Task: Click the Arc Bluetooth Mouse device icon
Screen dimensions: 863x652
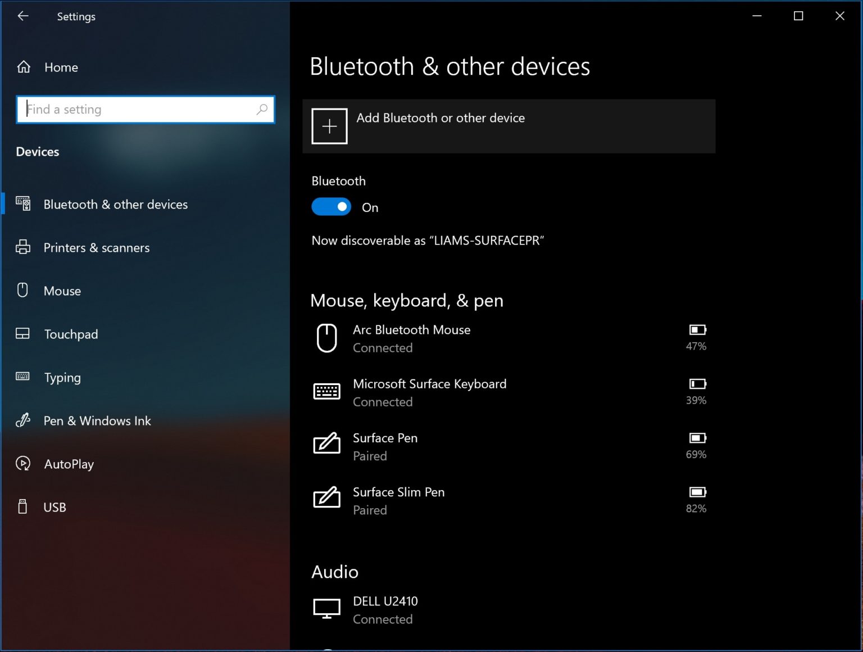Action: tap(327, 338)
